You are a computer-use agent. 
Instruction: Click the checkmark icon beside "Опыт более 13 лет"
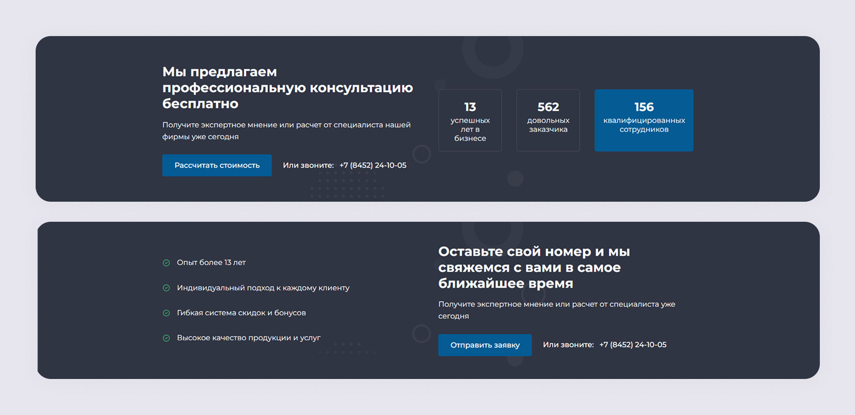pyautogui.click(x=166, y=263)
